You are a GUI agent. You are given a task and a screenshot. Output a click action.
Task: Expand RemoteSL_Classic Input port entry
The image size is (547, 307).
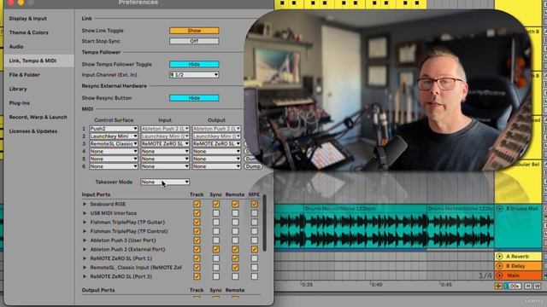pyautogui.click(x=85, y=267)
